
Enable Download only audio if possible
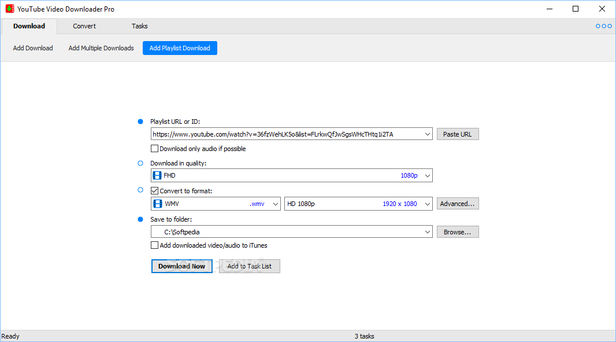point(154,148)
